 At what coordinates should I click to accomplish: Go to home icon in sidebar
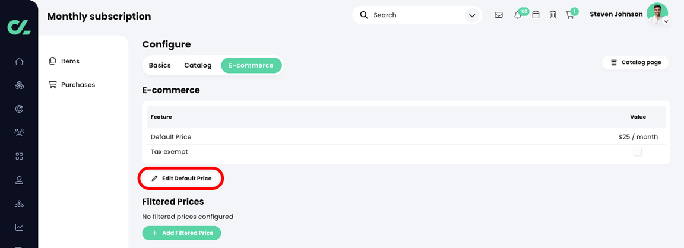coord(19,62)
